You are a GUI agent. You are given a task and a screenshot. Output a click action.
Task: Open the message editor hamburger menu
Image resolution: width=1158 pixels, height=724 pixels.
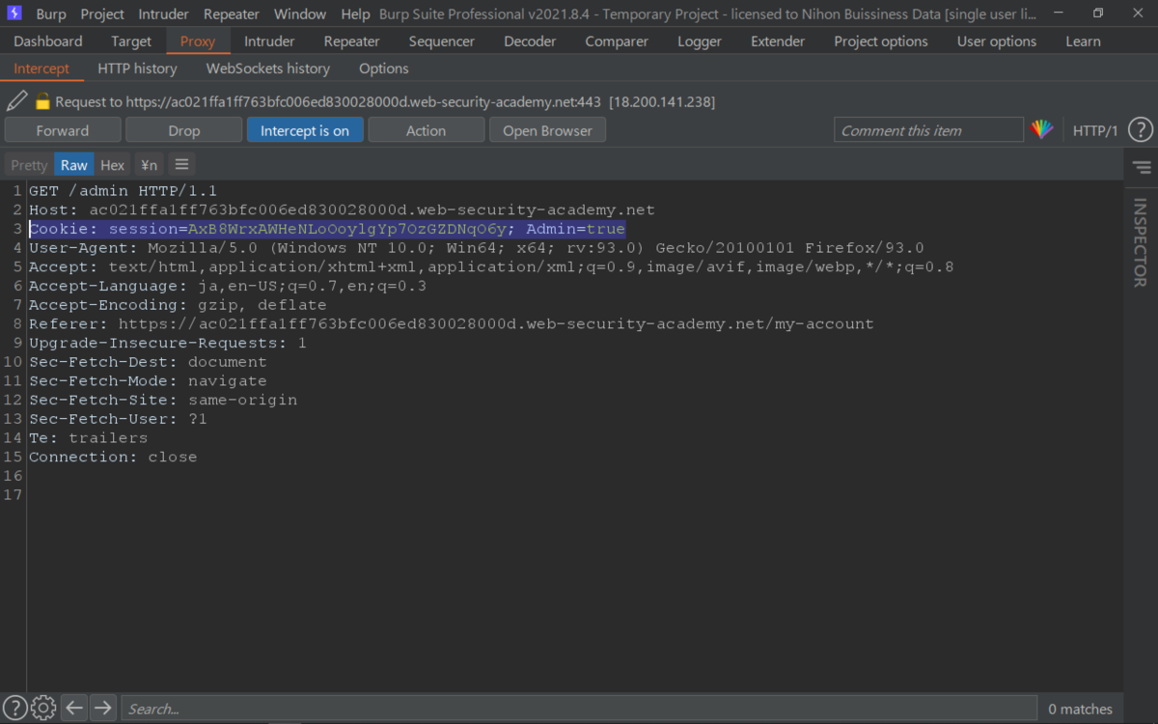pos(181,165)
